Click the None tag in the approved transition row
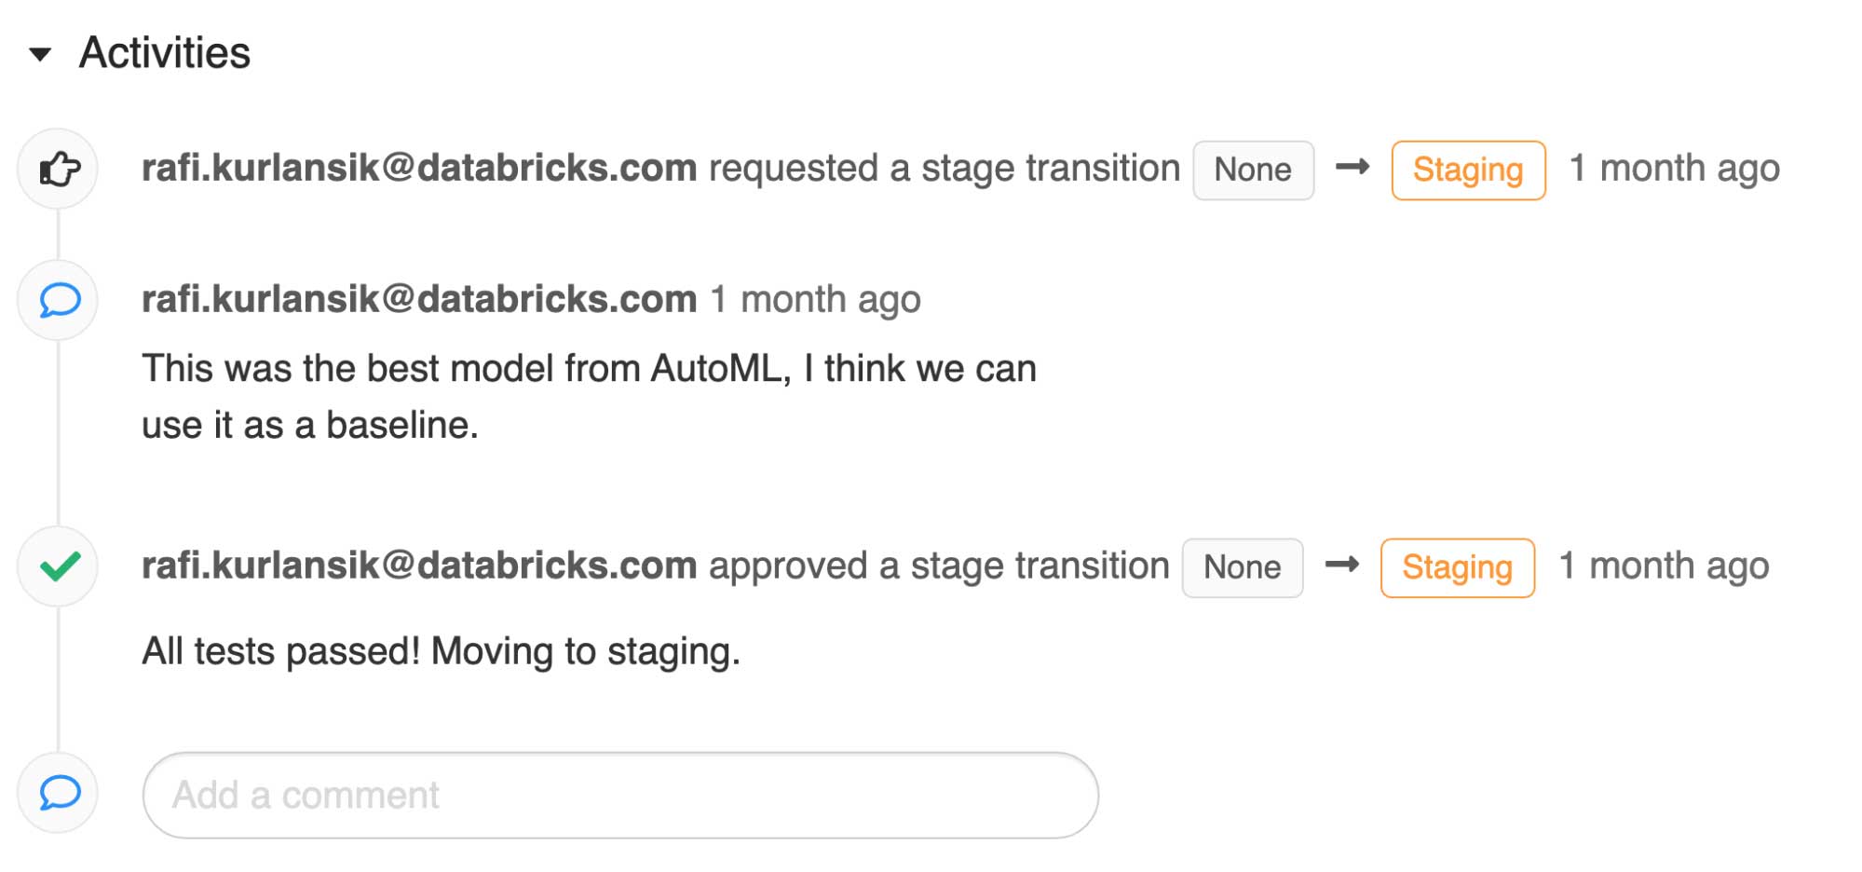The width and height of the screenshot is (1862, 872). (1242, 567)
